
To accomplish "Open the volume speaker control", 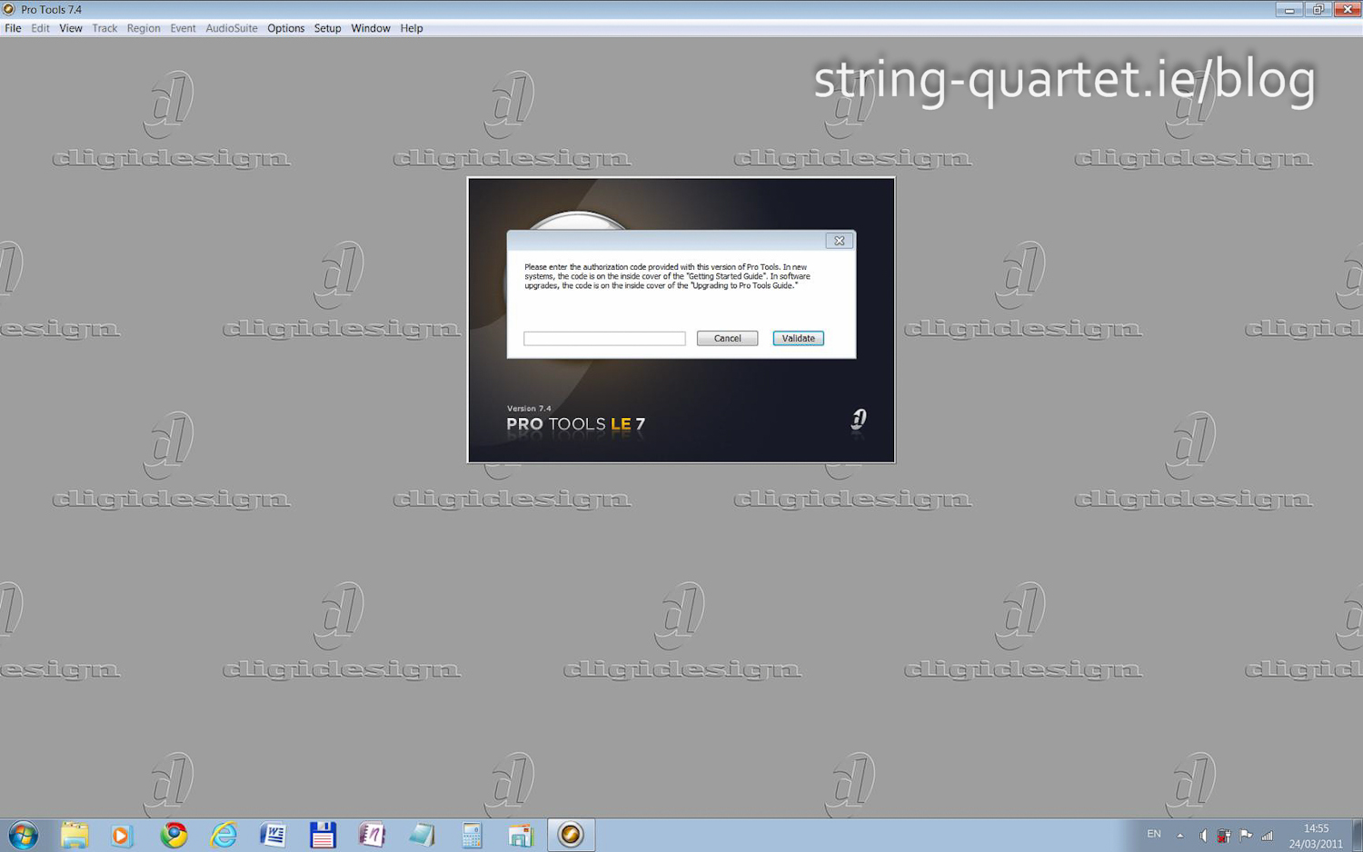I will point(1203,835).
